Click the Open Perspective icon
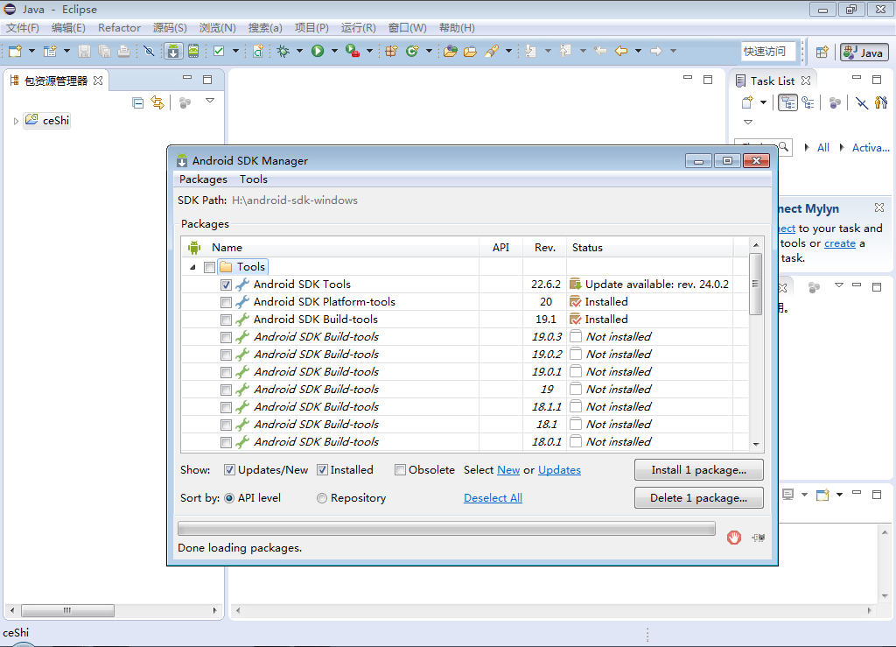This screenshot has width=896, height=647. coord(822,52)
